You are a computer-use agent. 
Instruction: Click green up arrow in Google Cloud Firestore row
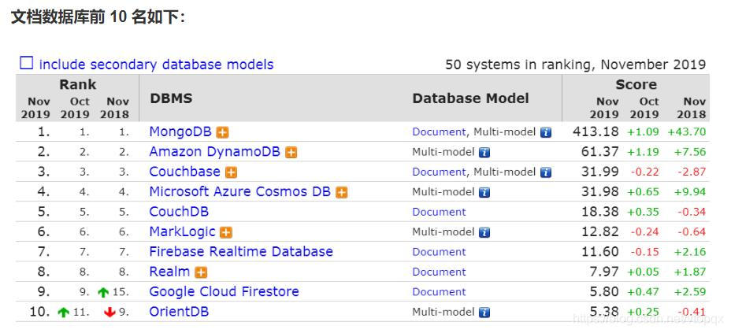coord(103,293)
